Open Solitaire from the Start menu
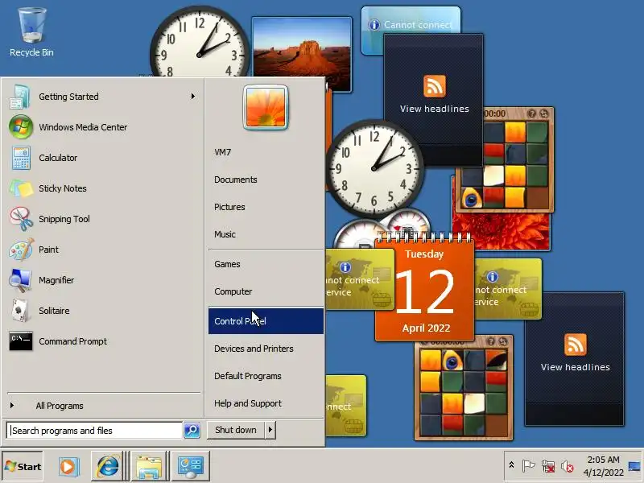This screenshot has width=644, height=483. [102, 311]
